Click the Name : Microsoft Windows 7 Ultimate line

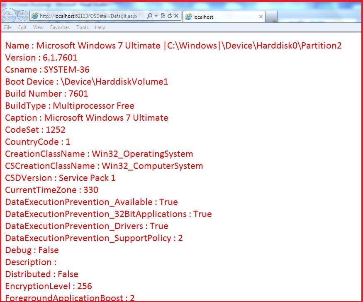(x=173, y=46)
